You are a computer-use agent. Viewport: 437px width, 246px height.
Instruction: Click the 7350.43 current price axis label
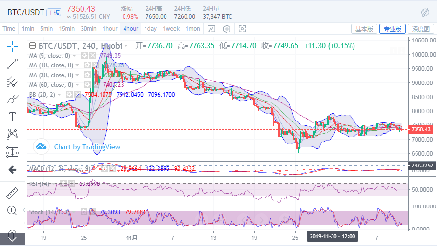point(421,129)
